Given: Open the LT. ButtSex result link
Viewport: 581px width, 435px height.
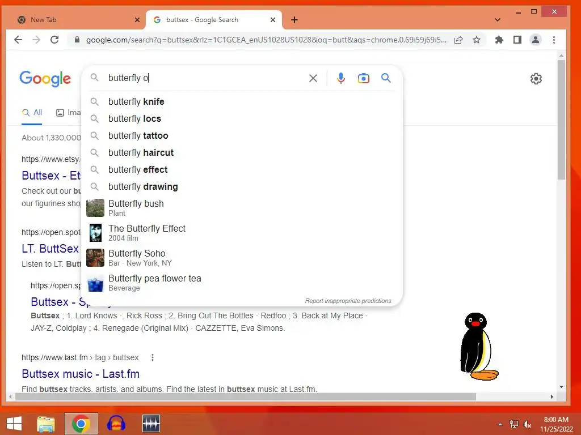Looking at the screenshot, I should (x=50, y=249).
